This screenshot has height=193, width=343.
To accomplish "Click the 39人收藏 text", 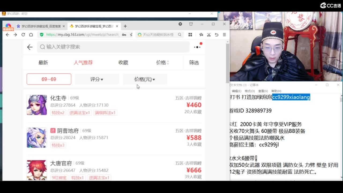I will [193, 177].
